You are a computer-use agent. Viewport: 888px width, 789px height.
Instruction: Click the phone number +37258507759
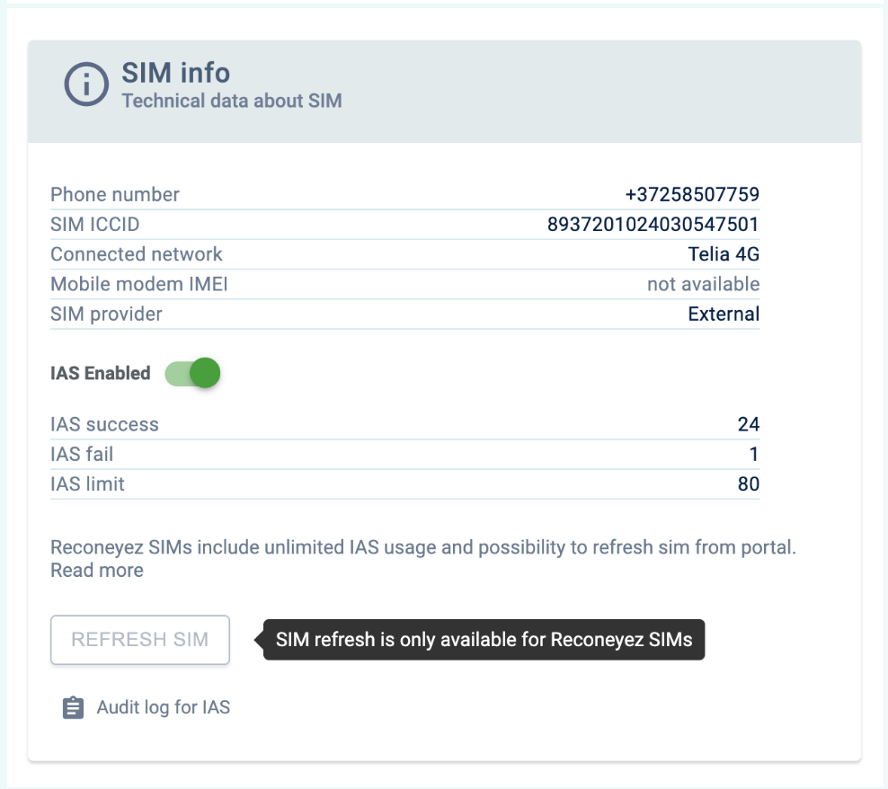coord(692,194)
